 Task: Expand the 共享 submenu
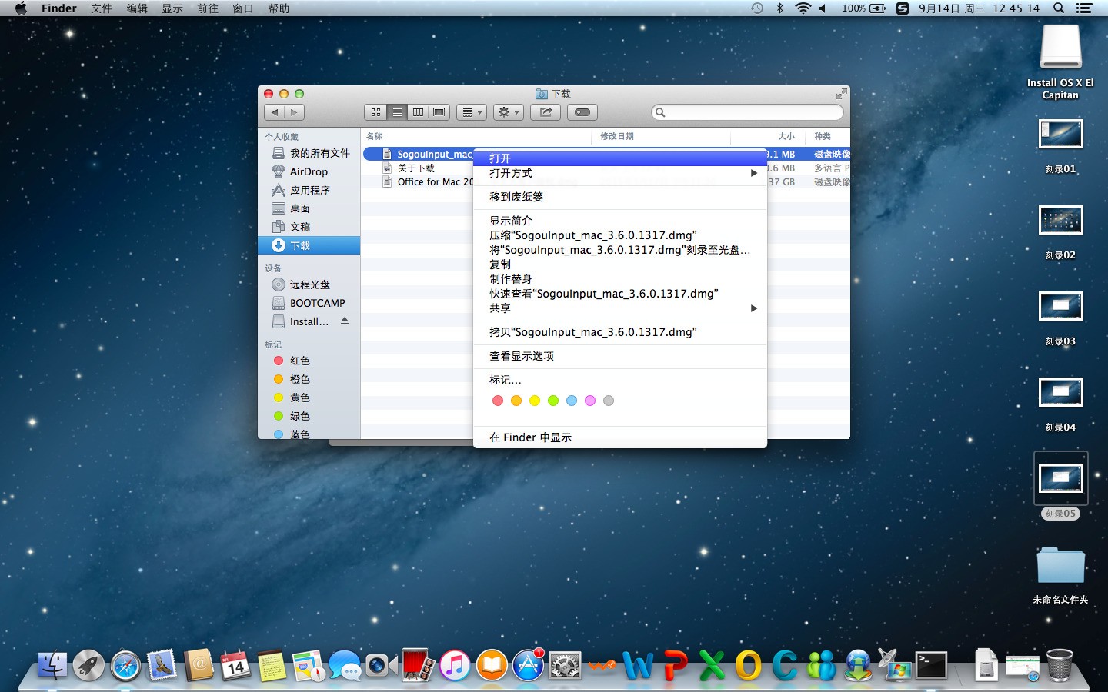pyautogui.click(x=620, y=308)
